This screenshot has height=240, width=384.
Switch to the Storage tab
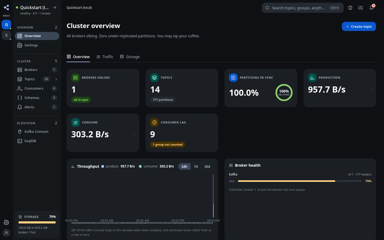pos(130,57)
